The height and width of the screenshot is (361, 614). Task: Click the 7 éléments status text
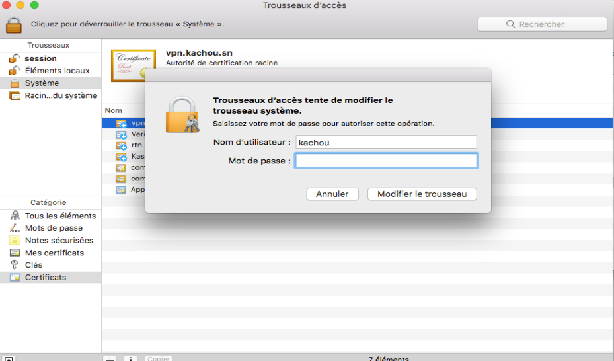point(389,358)
